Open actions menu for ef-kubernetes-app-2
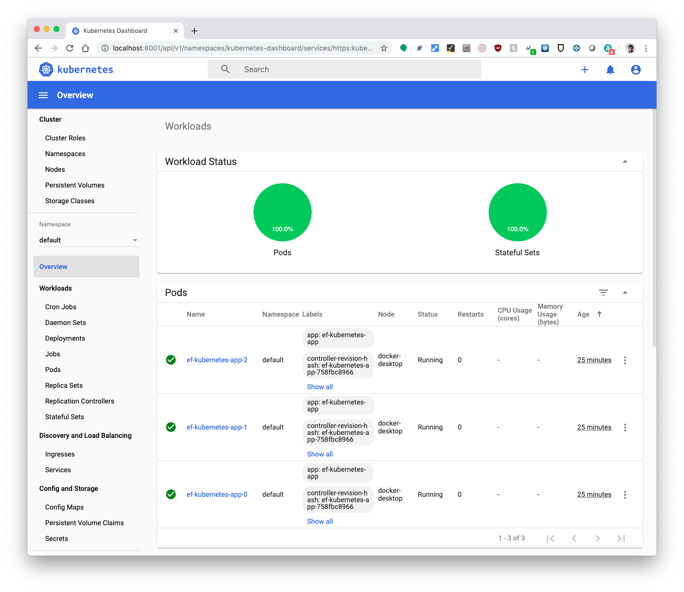This screenshot has width=684, height=592. (x=625, y=360)
